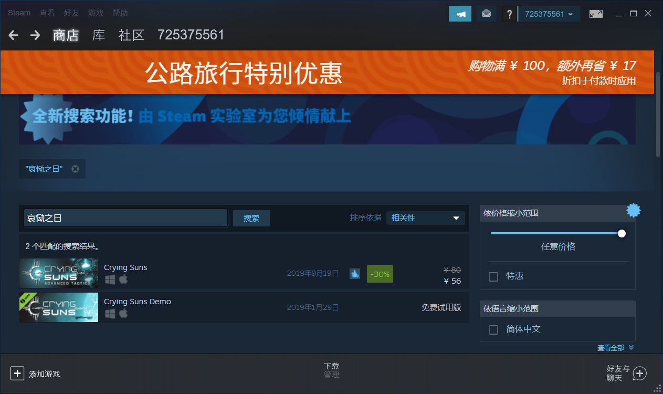Screen dimensions: 663x394
Task: Click the 排序依据 label
Action: [x=366, y=217]
